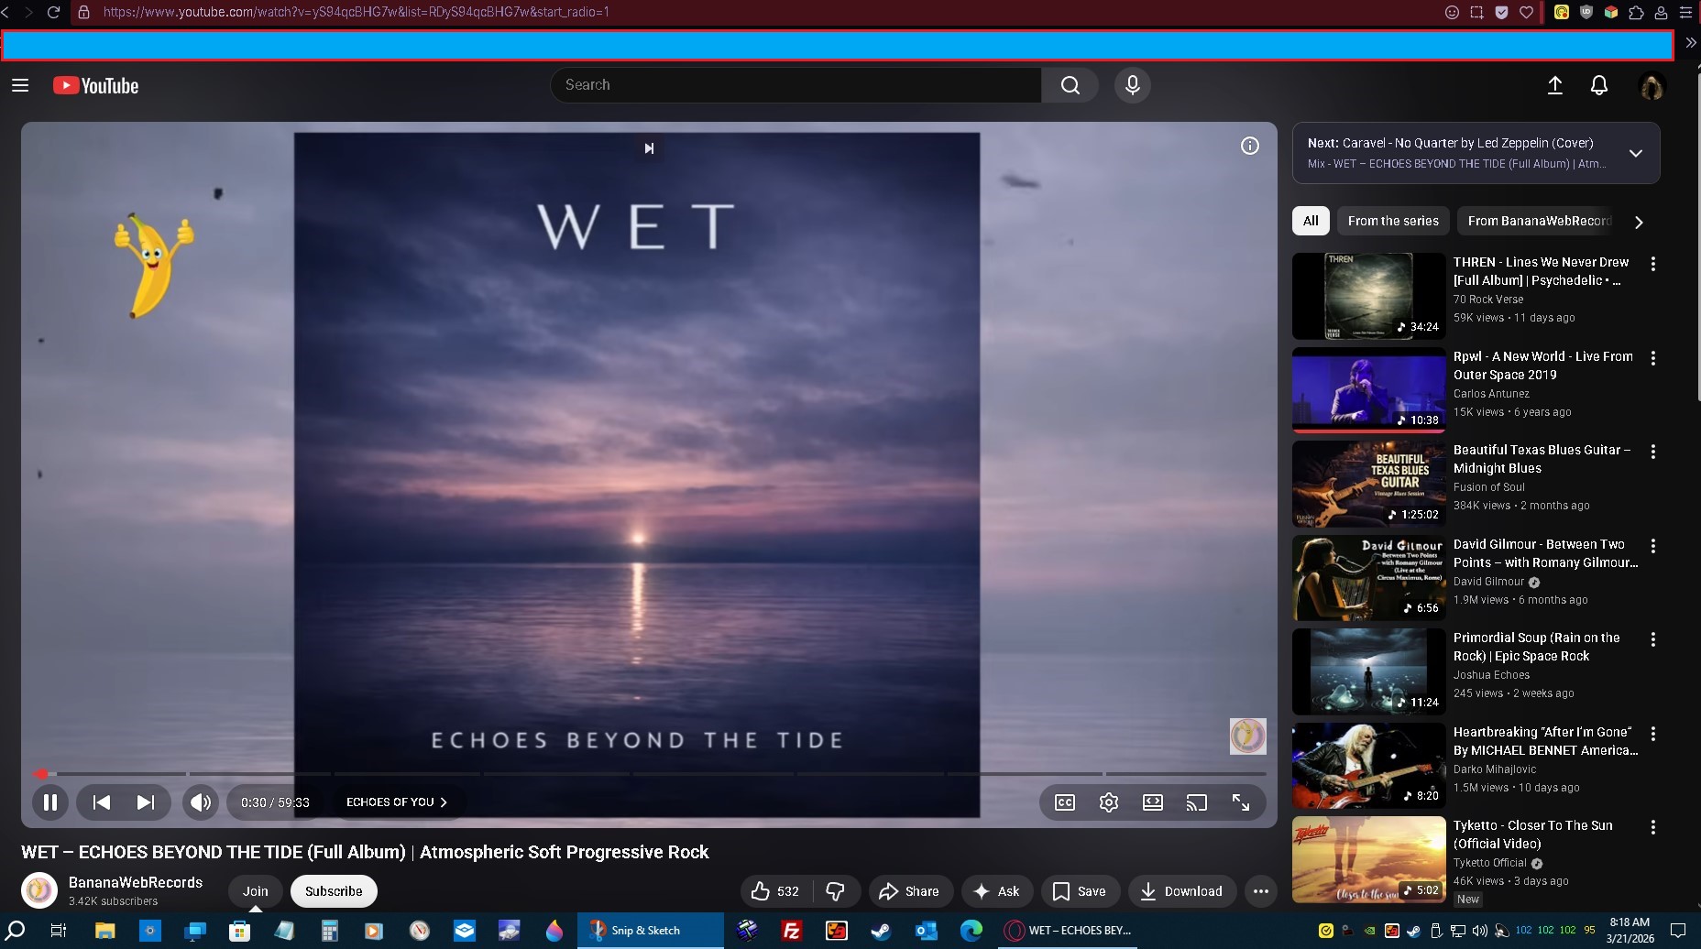Show more filter chips with arrow

1639,222
